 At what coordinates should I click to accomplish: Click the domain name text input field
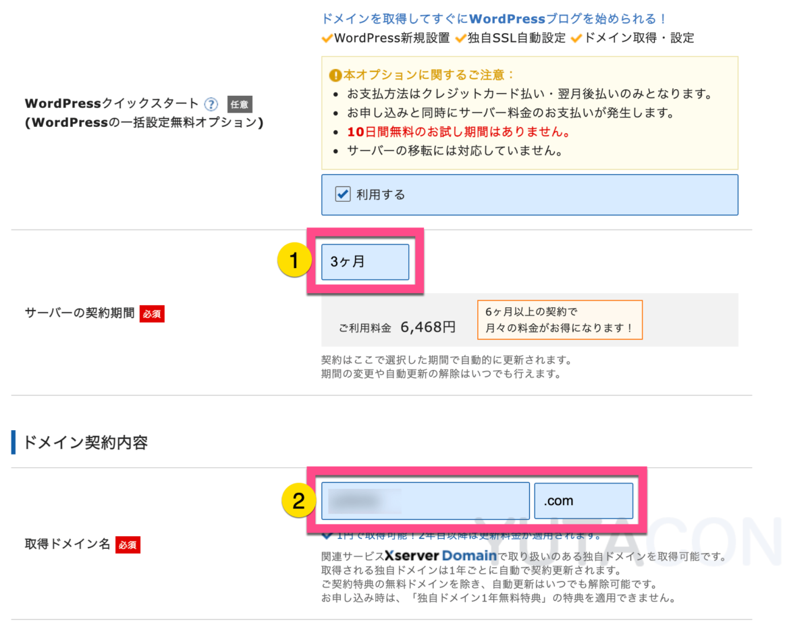[x=425, y=501]
